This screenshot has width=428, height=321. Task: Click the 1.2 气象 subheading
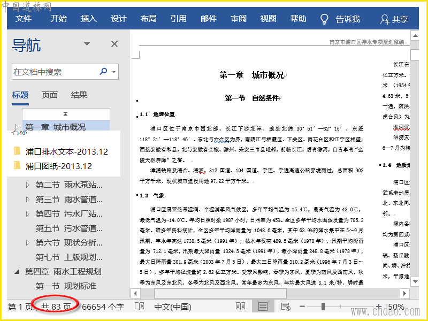[x=152, y=195]
